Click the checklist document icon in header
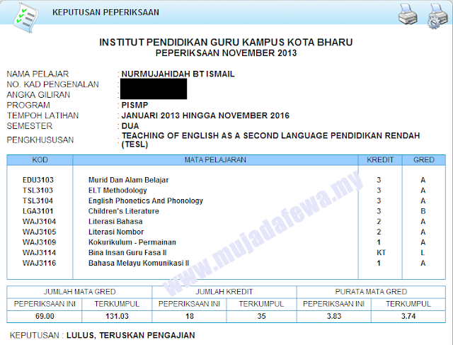Screen dimensions: 453x345 pyautogui.click(x=25, y=18)
